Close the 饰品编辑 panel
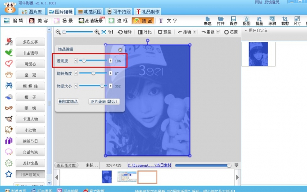This screenshot has height=192, width=307. [120, 50]
